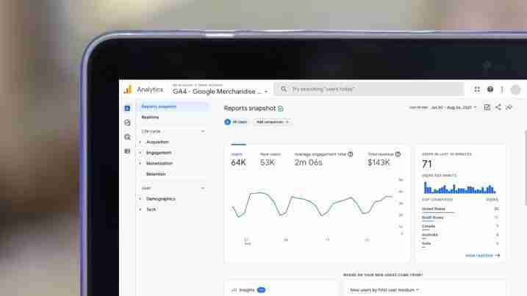The height and width of the screenshot is (296, 527).
Task: Click the View realtime link
Action: tap(482, 256)
